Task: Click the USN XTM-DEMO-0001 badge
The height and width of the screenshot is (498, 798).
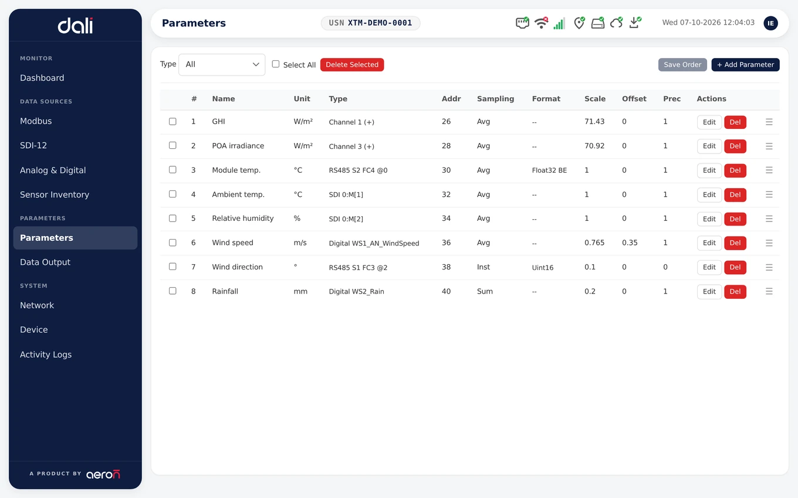Action: click(x=370, y=23)
